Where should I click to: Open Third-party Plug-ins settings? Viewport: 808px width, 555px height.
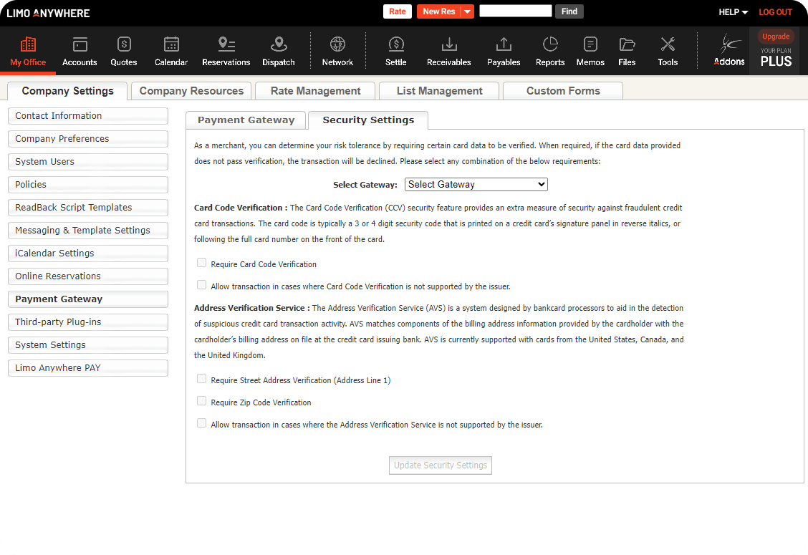[x=88, y=322]
